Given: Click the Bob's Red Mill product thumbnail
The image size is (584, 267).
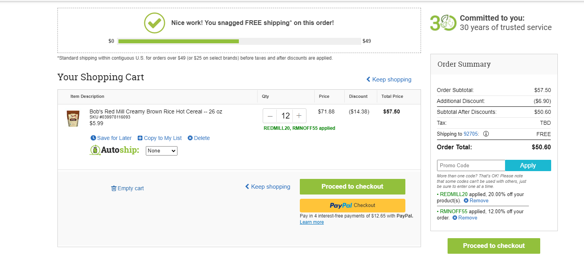Looking at the screenshot, I should (73, 119).
